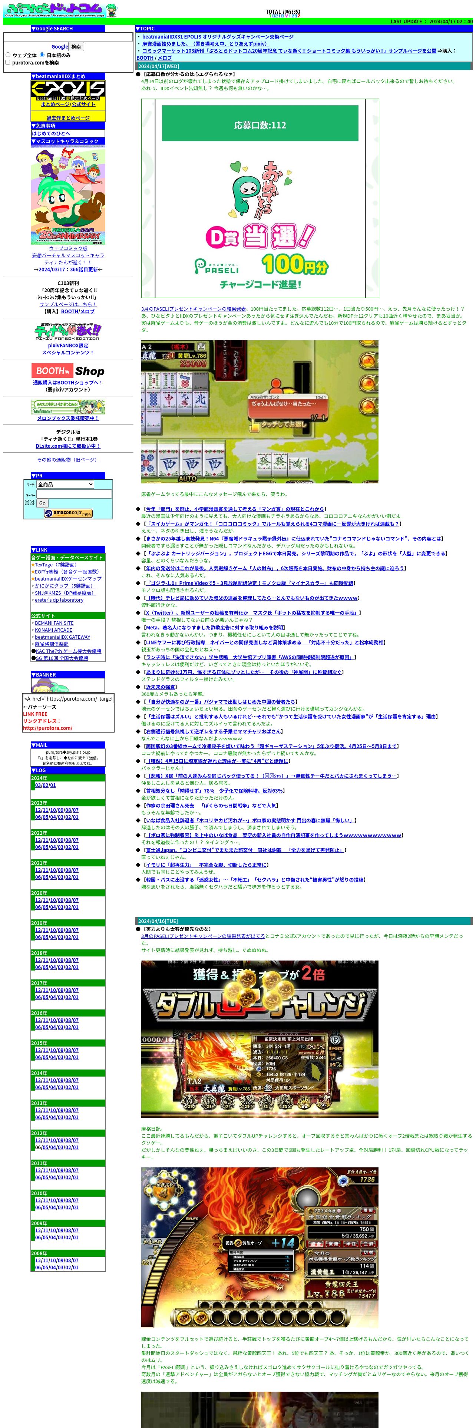Image resolution: width=476 pixels, height=1428 pixels.
Task: Click the Go button in PR box
Action: (x=42, y=503)
